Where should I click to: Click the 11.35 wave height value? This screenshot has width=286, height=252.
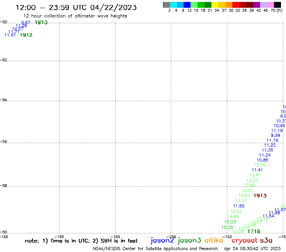pos(267,150)
